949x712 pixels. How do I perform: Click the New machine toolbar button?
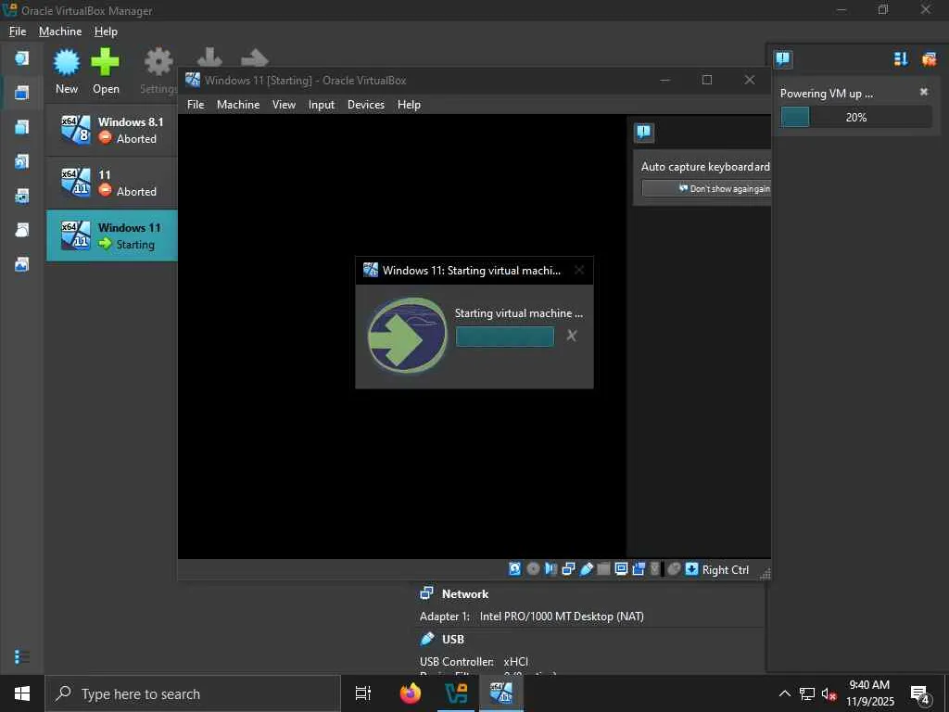pos(67,71)
